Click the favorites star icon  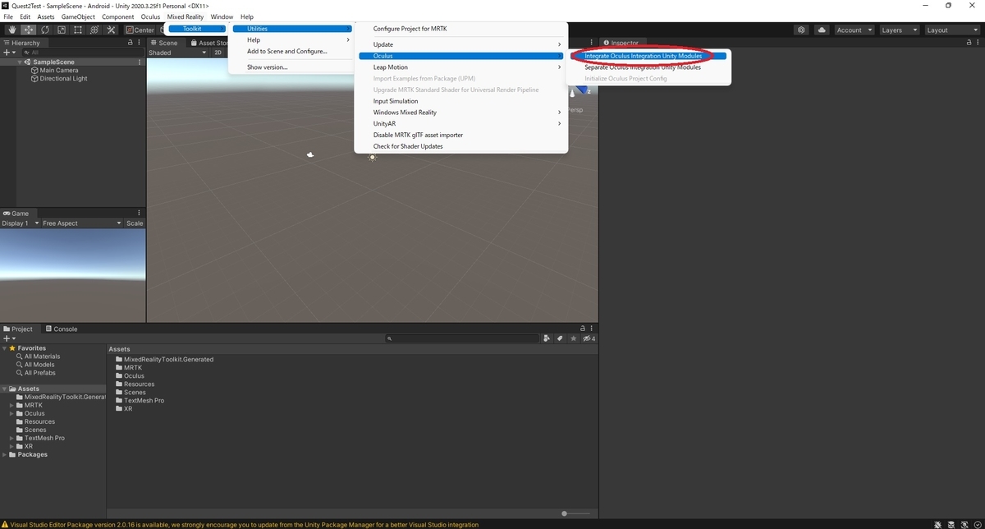pyautogui.click(x=573, y=338)
